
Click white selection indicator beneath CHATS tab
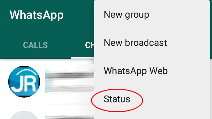tap(82, 58)
